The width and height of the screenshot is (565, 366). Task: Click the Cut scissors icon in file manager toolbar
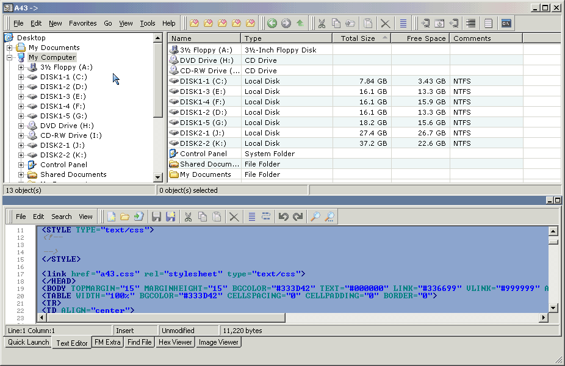point(321,24)
